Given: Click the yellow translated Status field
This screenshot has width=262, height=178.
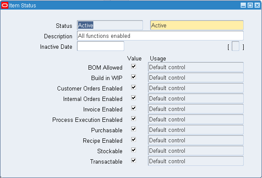Looking at the screenshot, I should 196,26.
